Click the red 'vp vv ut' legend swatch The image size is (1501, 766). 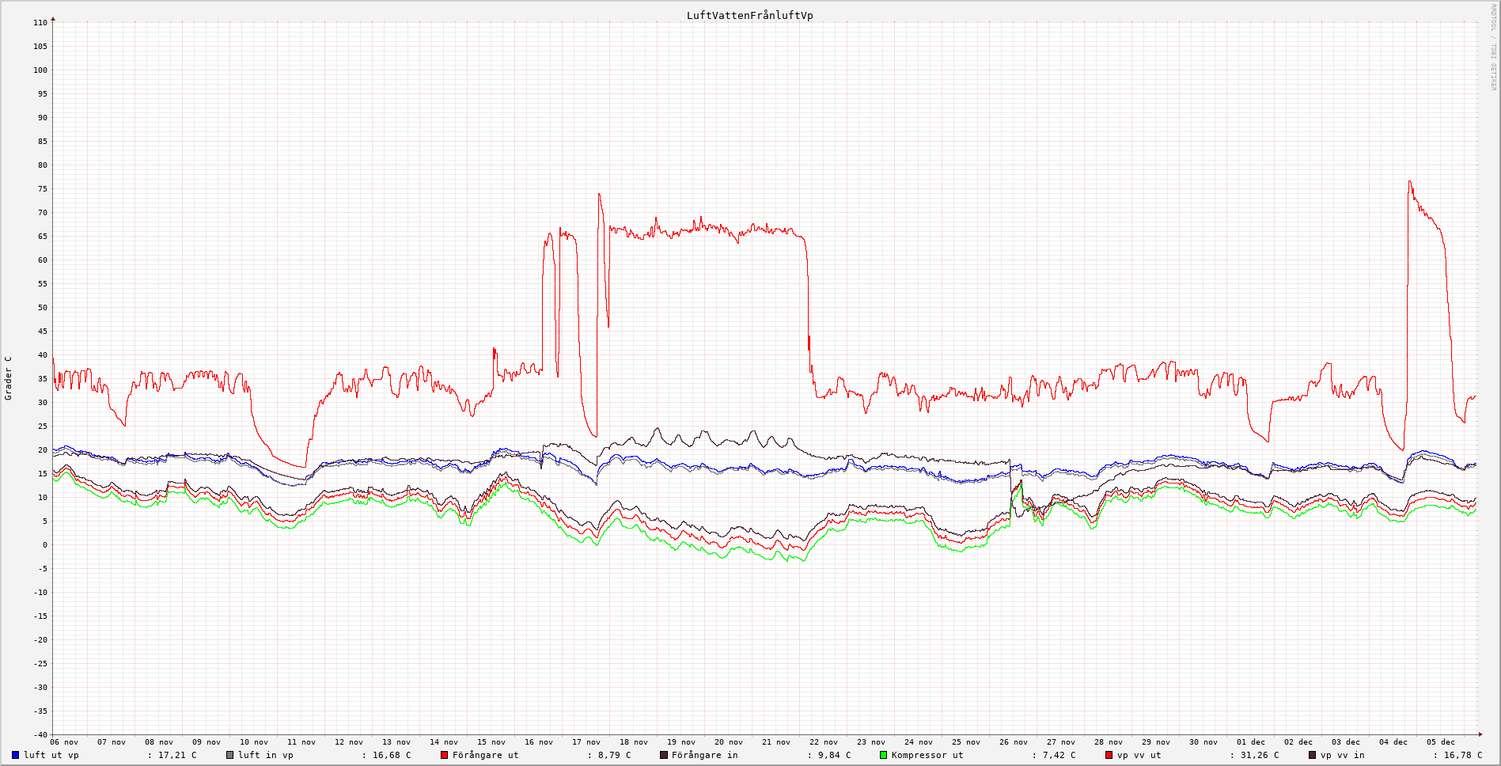pyautogui.click(x=1109, y=755)
